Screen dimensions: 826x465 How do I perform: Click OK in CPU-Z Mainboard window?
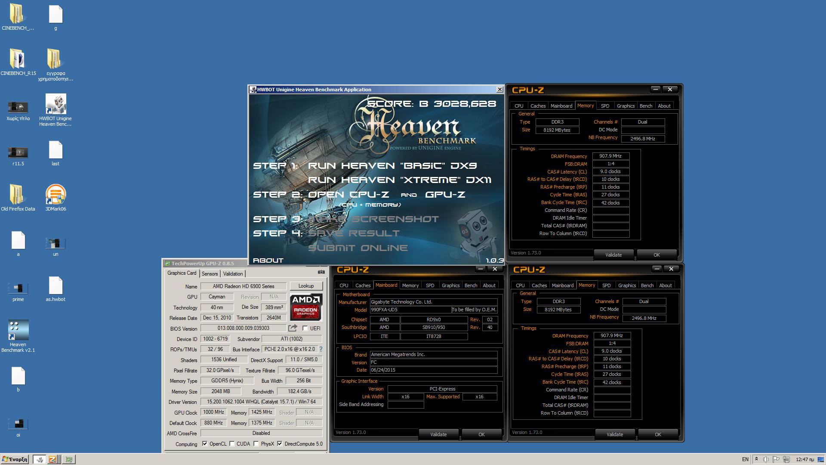click(481, 434)
